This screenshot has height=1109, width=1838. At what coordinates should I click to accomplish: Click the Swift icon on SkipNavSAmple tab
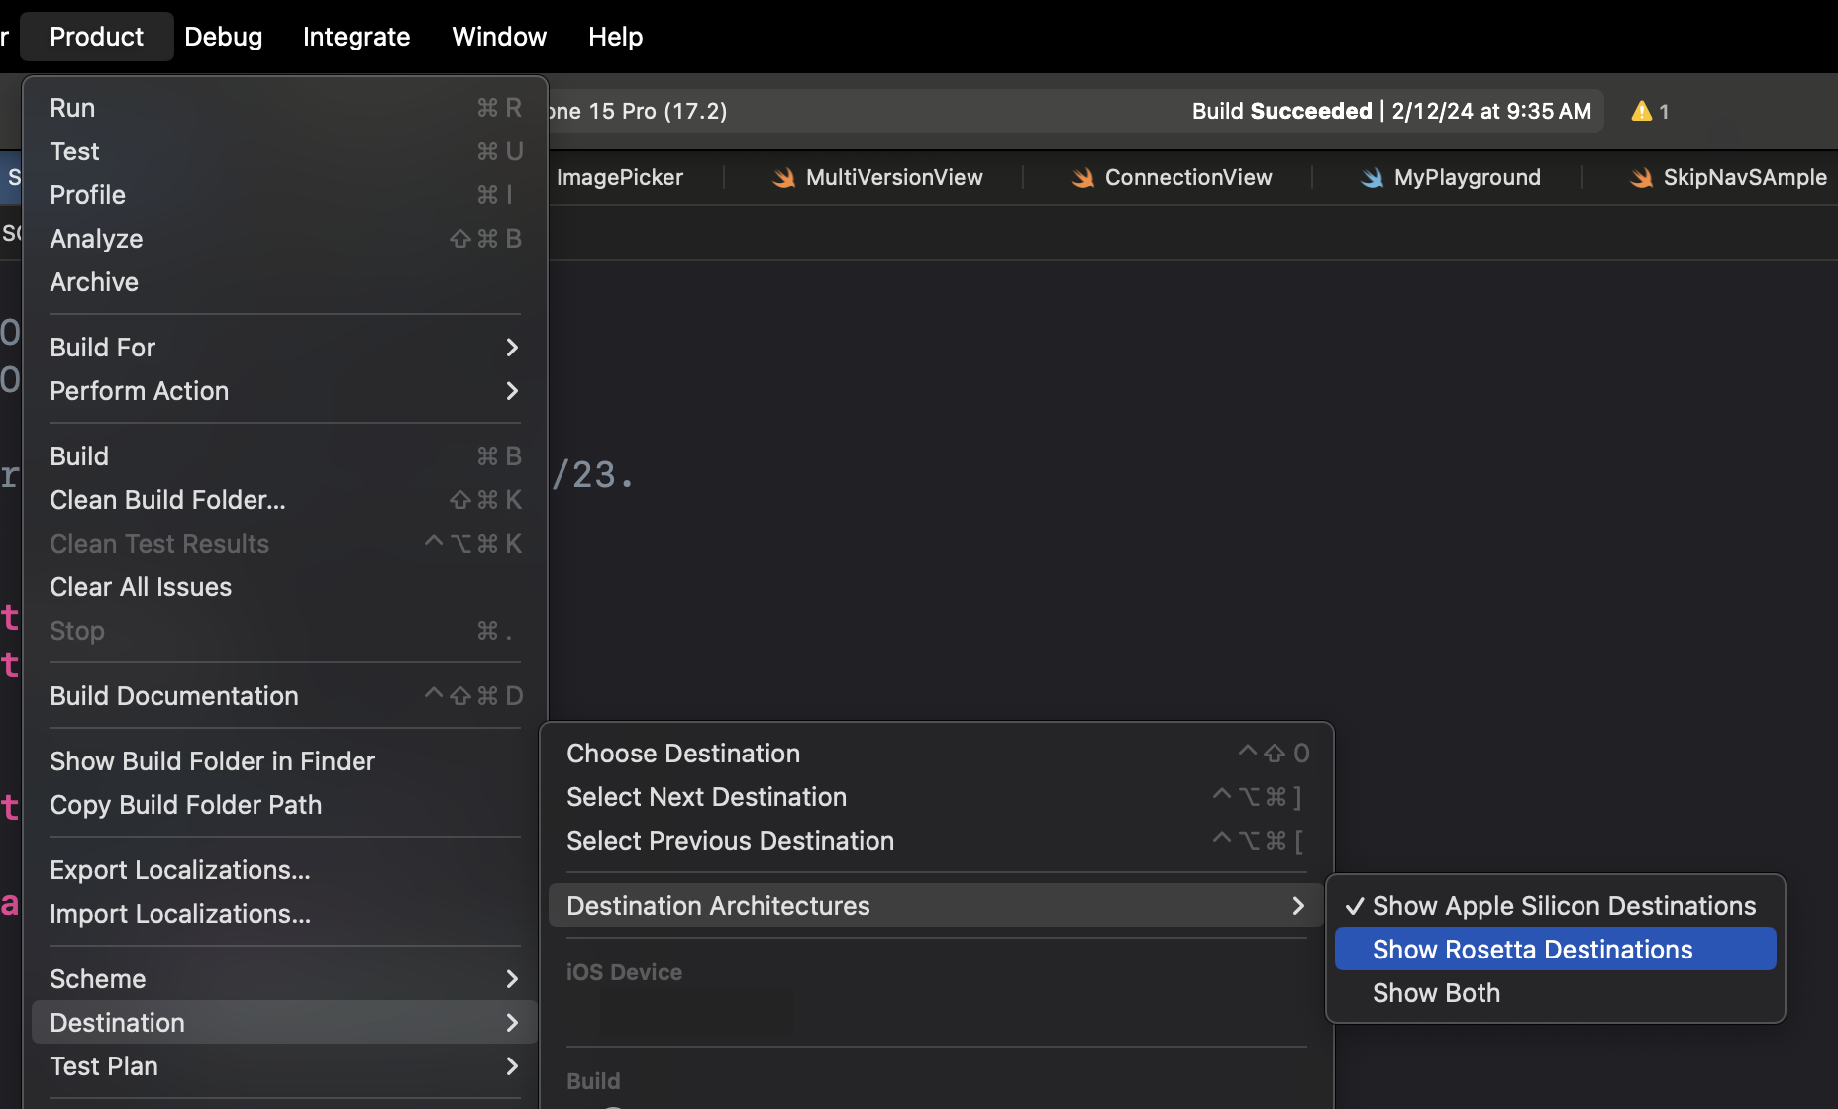[x=1641, y=178]
